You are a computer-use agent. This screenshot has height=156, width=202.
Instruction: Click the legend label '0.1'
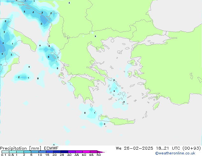coord(3,155)
